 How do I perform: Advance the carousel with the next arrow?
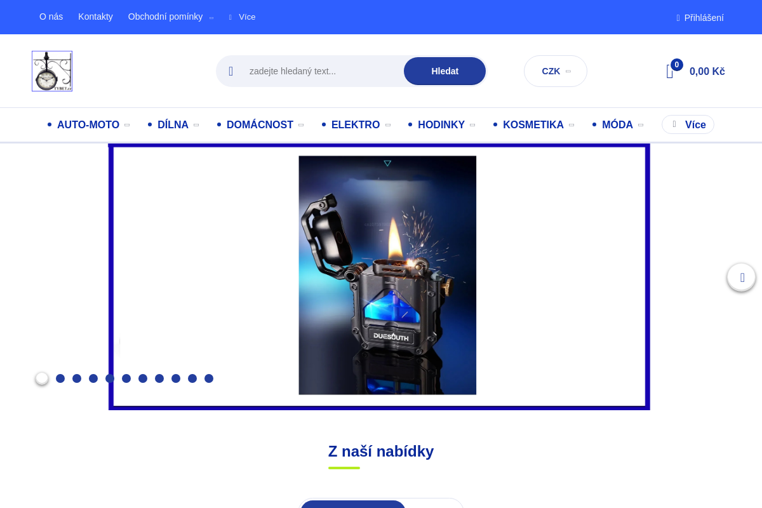click(741, 277)
